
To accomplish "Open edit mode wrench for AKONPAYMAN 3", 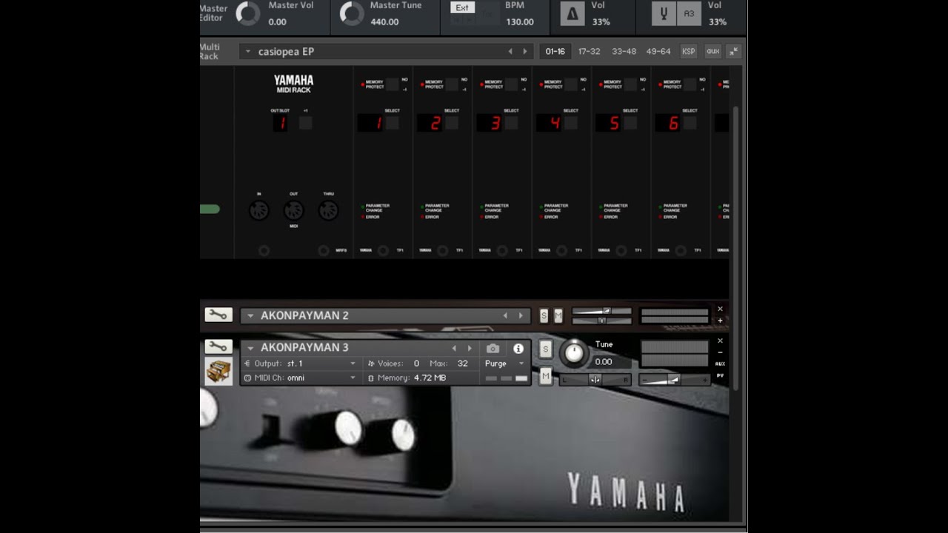I will pyautogui.click(x=218, y=346).
